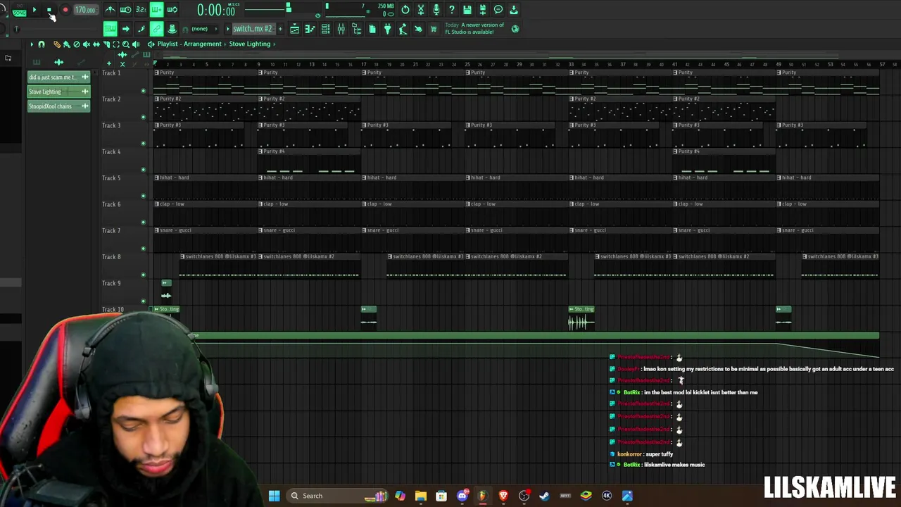Open Discord from the taskbar
Viewport: 901px width, 507px height.
point(462,496)
